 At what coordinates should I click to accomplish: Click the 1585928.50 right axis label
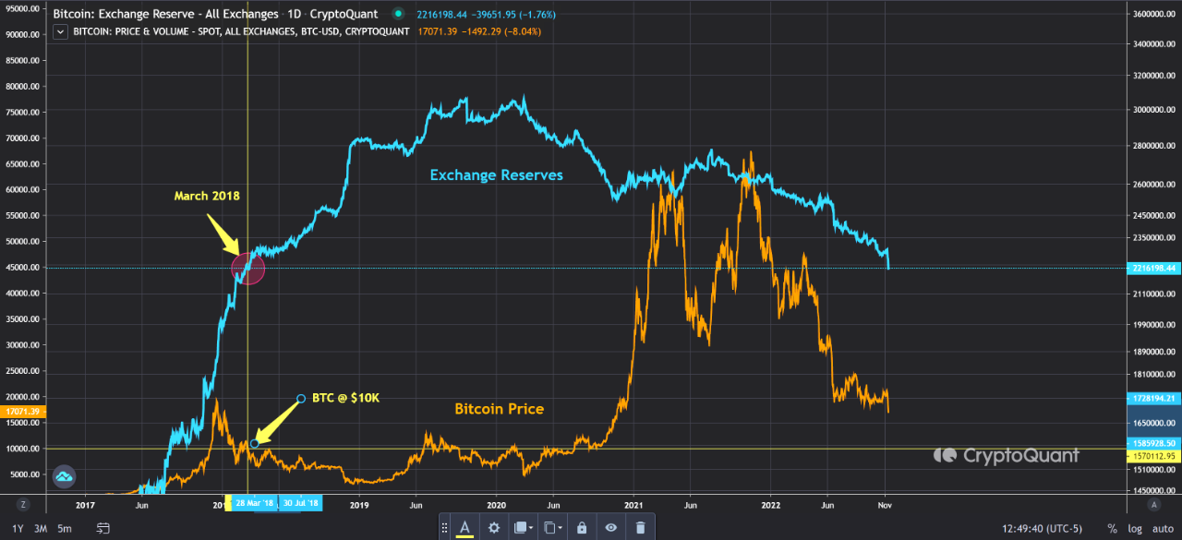click(x=1154, y=443)
